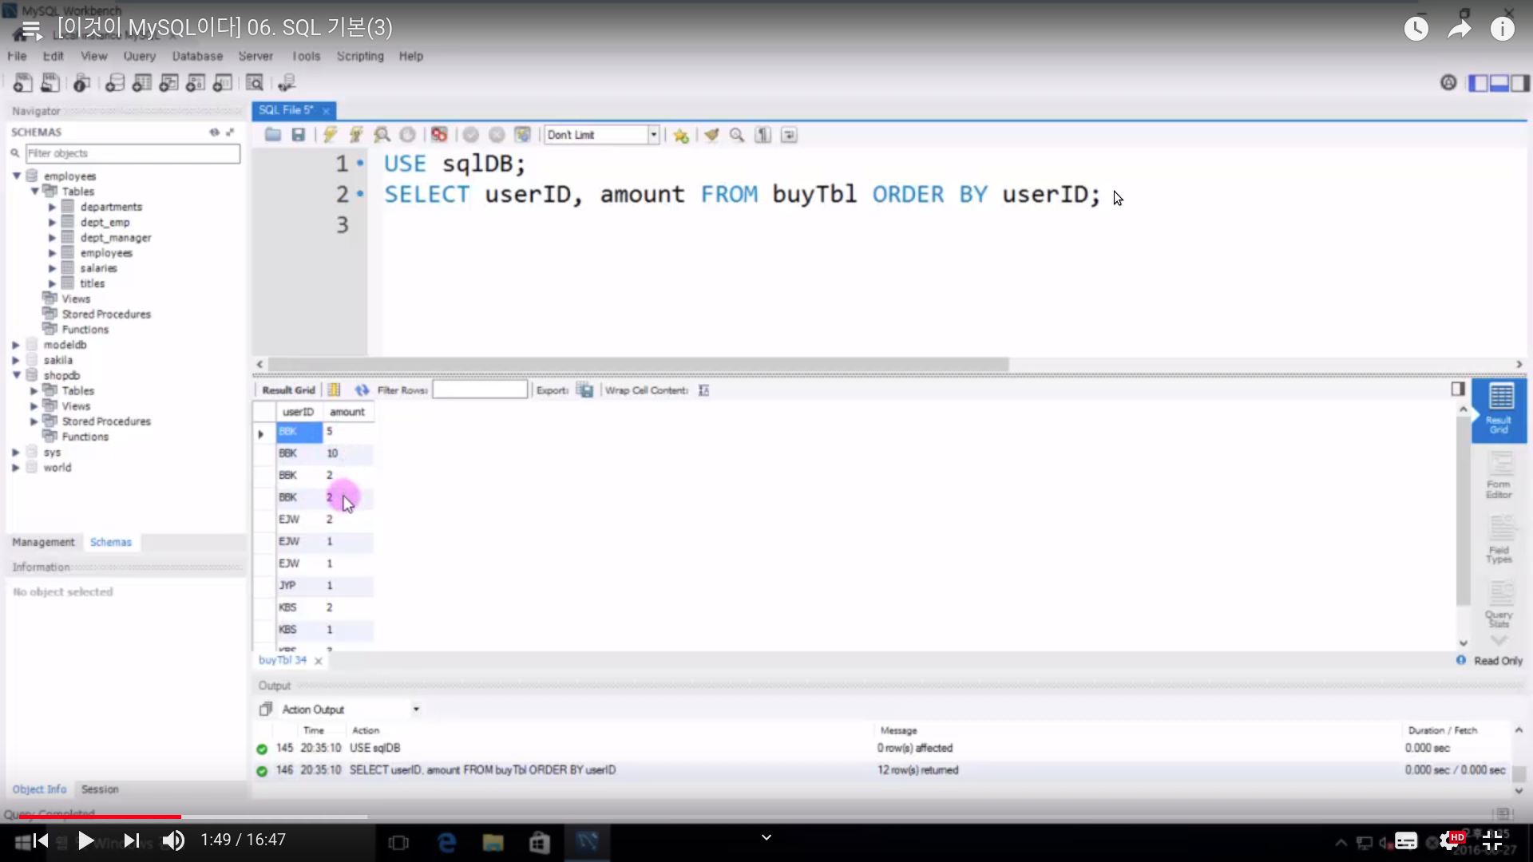Toggle right sidebar panel visibility

tap(1519, 83)
